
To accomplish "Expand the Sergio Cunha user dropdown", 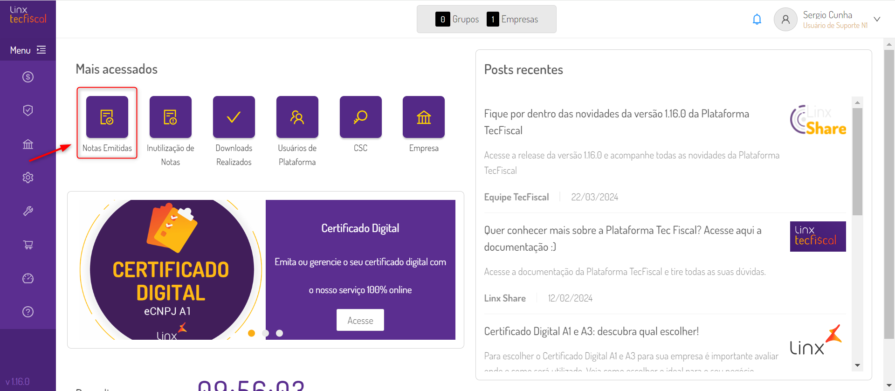I will (877, 20).
